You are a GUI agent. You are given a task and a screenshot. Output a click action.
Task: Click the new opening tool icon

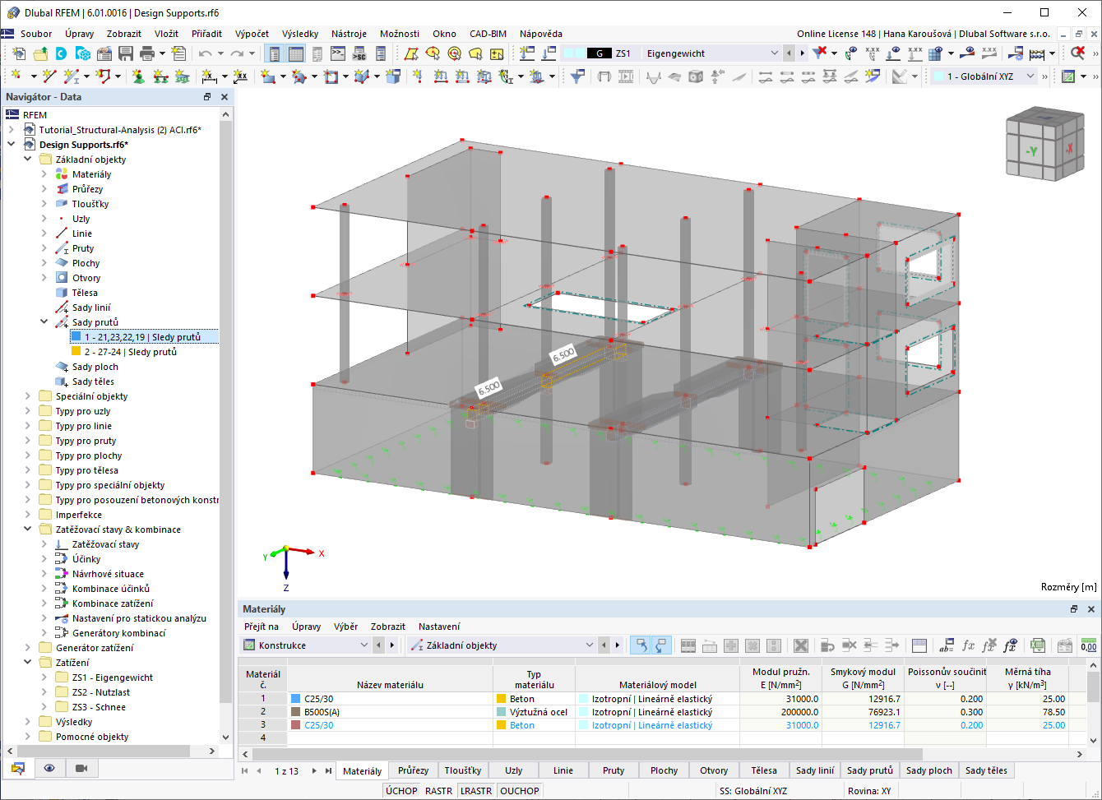[331, 76]
